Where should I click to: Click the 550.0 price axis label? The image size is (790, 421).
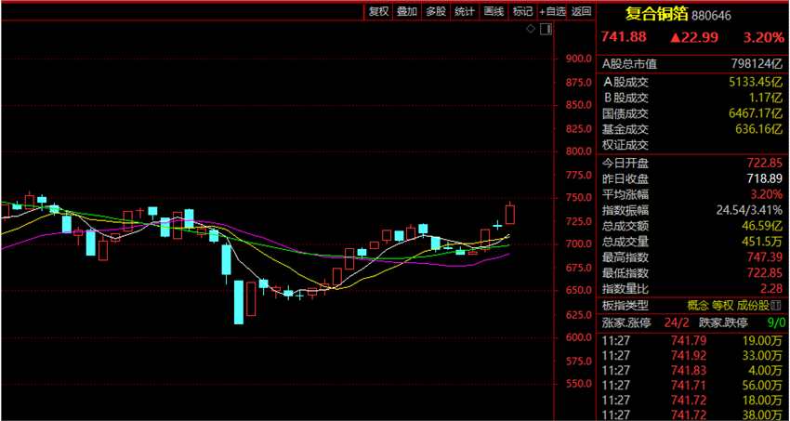(577, 384)
